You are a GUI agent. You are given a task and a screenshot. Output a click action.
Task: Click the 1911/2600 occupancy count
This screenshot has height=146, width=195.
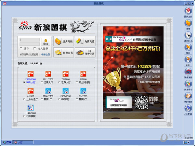coord(48,79)
